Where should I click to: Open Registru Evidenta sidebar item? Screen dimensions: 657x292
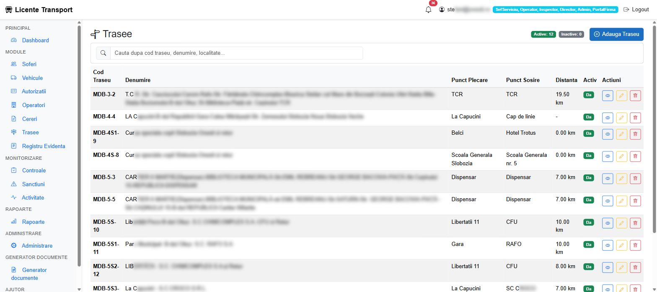[x=44, y=146]
